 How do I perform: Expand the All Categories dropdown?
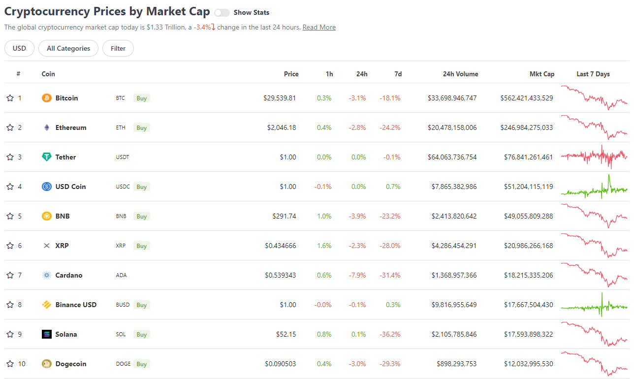[x=68, y=48]
